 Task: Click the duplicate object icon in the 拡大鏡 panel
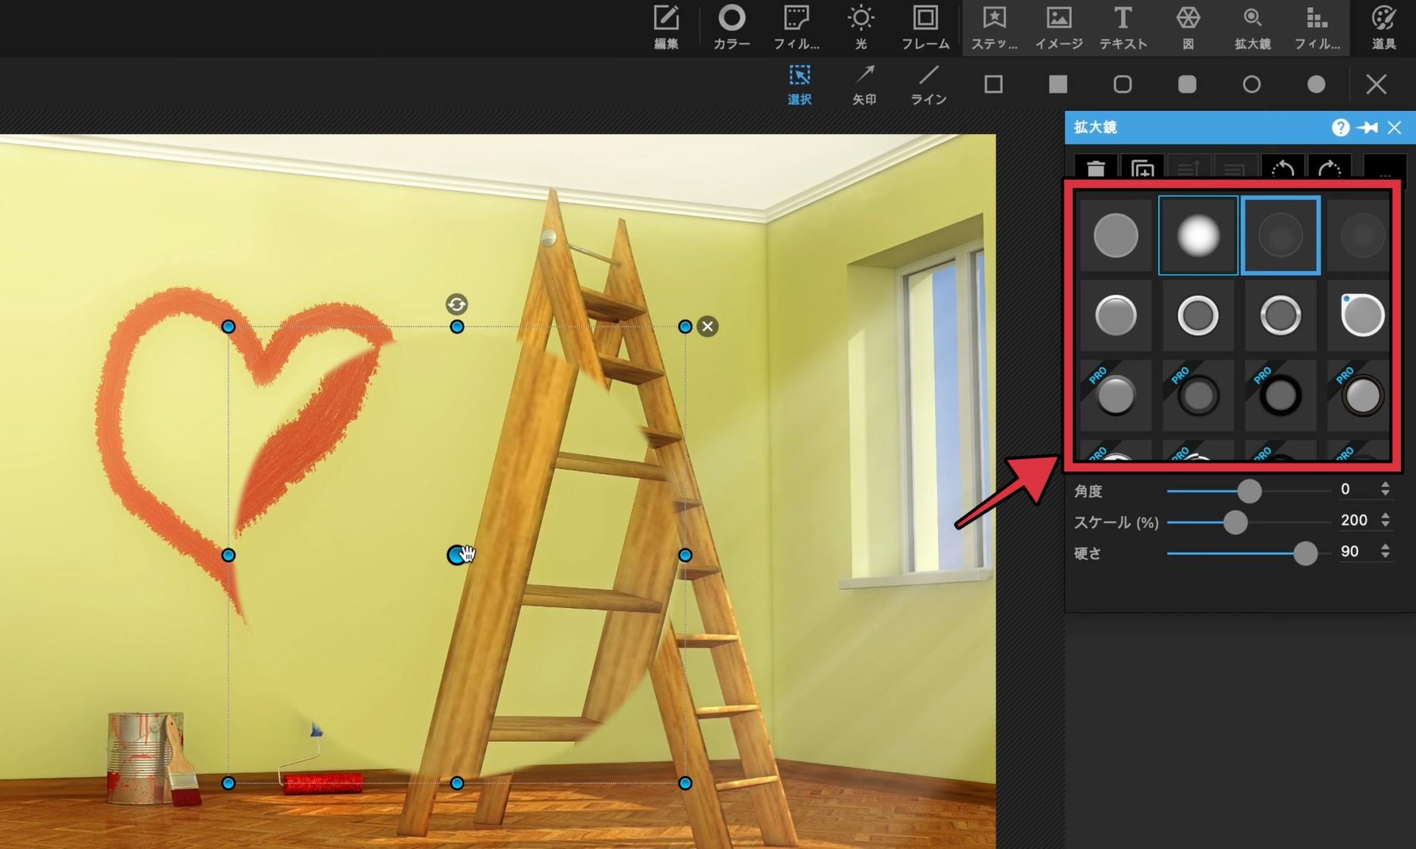(1142, 169)
